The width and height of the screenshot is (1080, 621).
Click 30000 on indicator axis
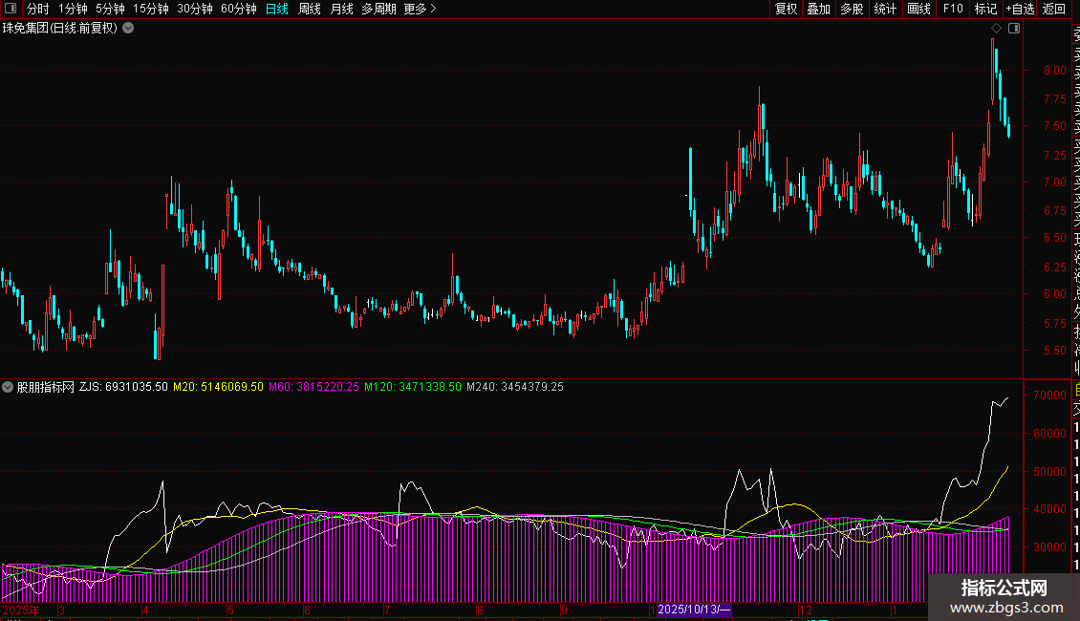1049,547
